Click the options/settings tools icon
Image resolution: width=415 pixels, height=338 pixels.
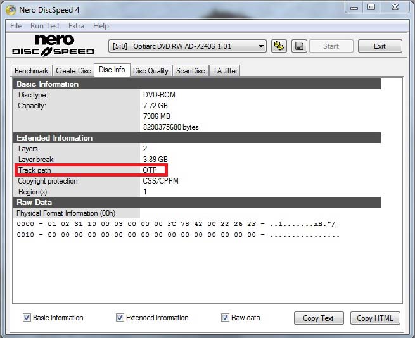click(279, 46)
